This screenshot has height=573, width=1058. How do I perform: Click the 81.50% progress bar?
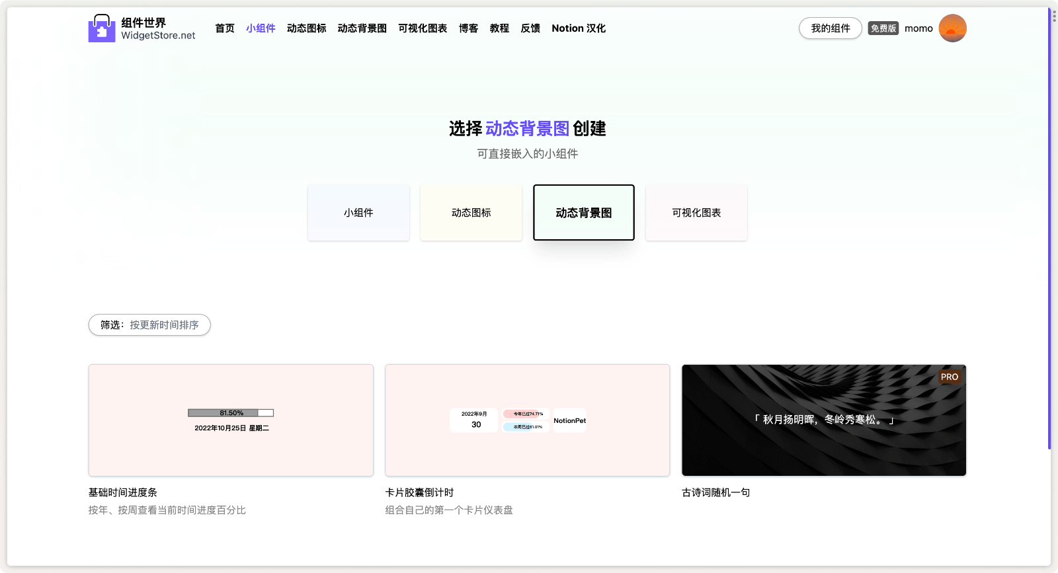[231, 413]
